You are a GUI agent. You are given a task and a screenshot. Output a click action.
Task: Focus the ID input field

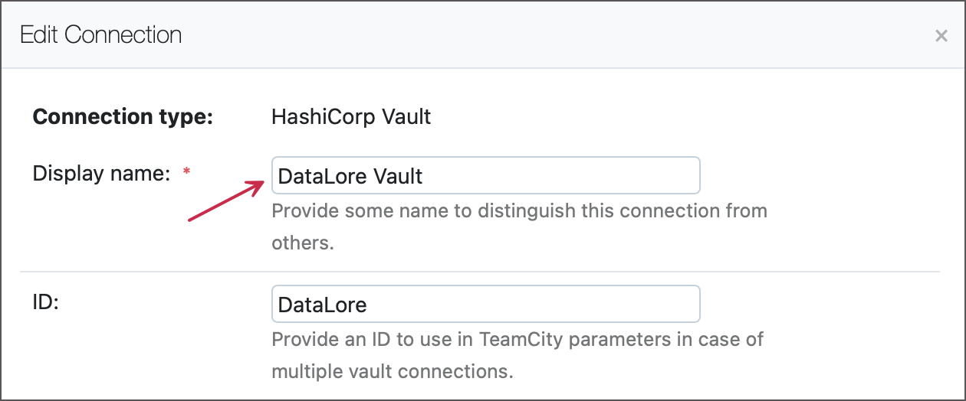click(485, 305)
